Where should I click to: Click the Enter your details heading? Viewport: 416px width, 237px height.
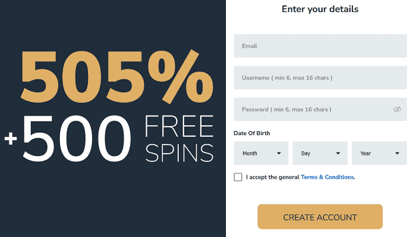click(320, 9)
